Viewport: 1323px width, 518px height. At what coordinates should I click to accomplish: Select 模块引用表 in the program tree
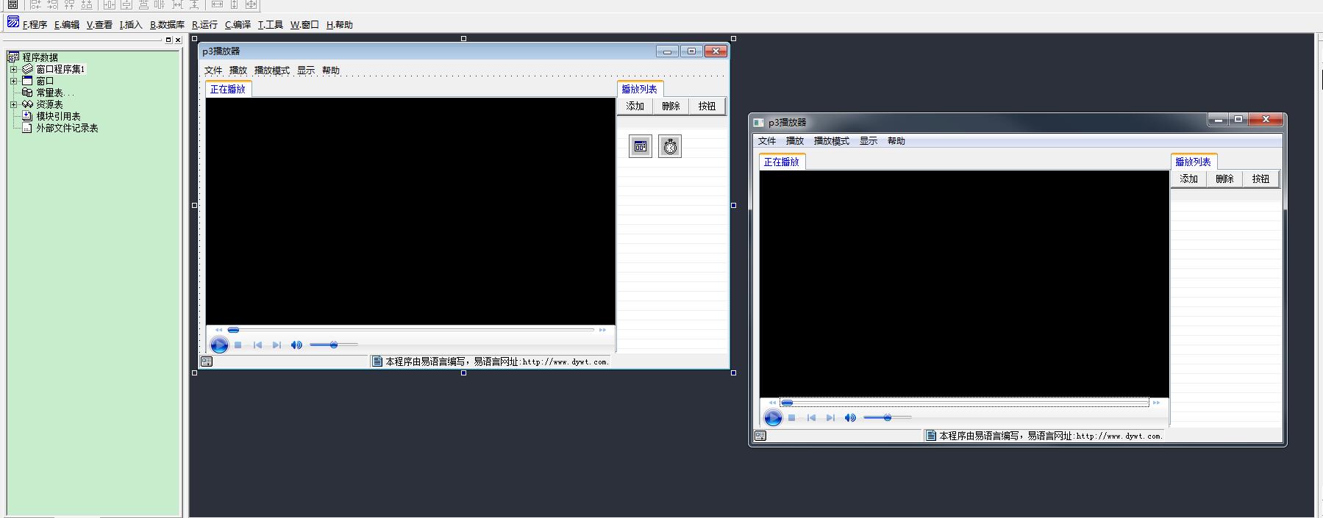(58, 116)
